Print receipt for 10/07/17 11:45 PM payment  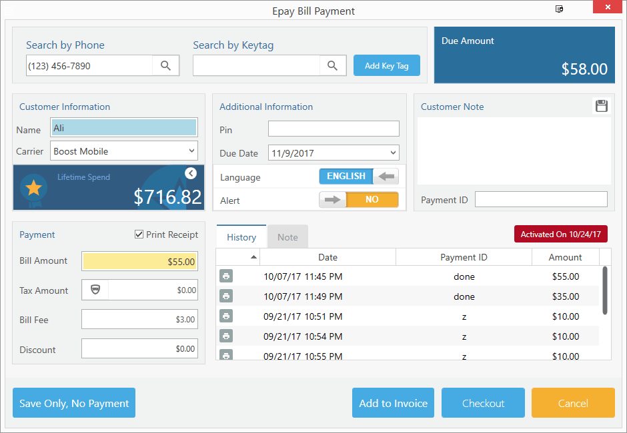(x=226, y=276)
